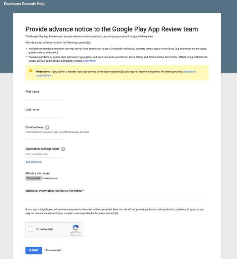Click the Additional information text field
The image size is (237, 259).
(x=117, y=197)
